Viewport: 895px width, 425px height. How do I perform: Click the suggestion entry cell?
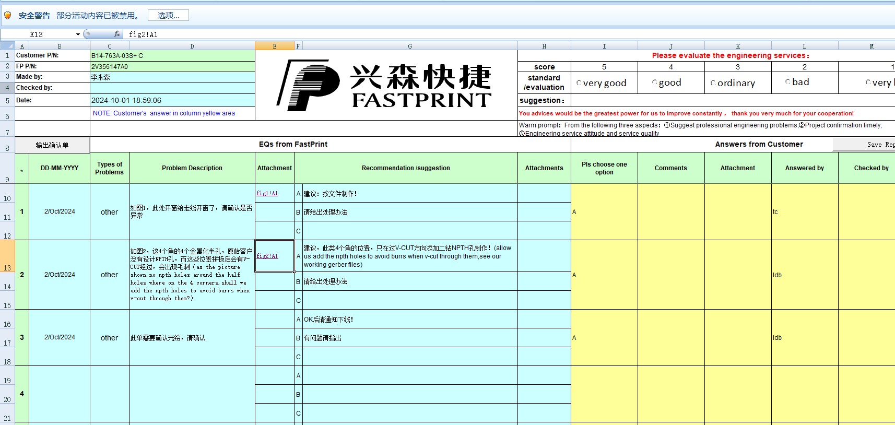pyautogui.click(x=733, y=100)
